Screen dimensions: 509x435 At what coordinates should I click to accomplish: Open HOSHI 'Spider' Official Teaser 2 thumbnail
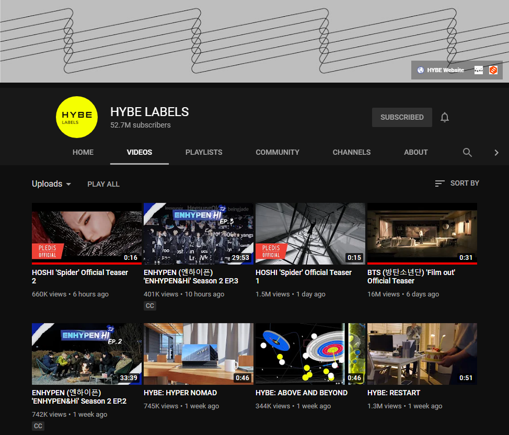point(87,234)
